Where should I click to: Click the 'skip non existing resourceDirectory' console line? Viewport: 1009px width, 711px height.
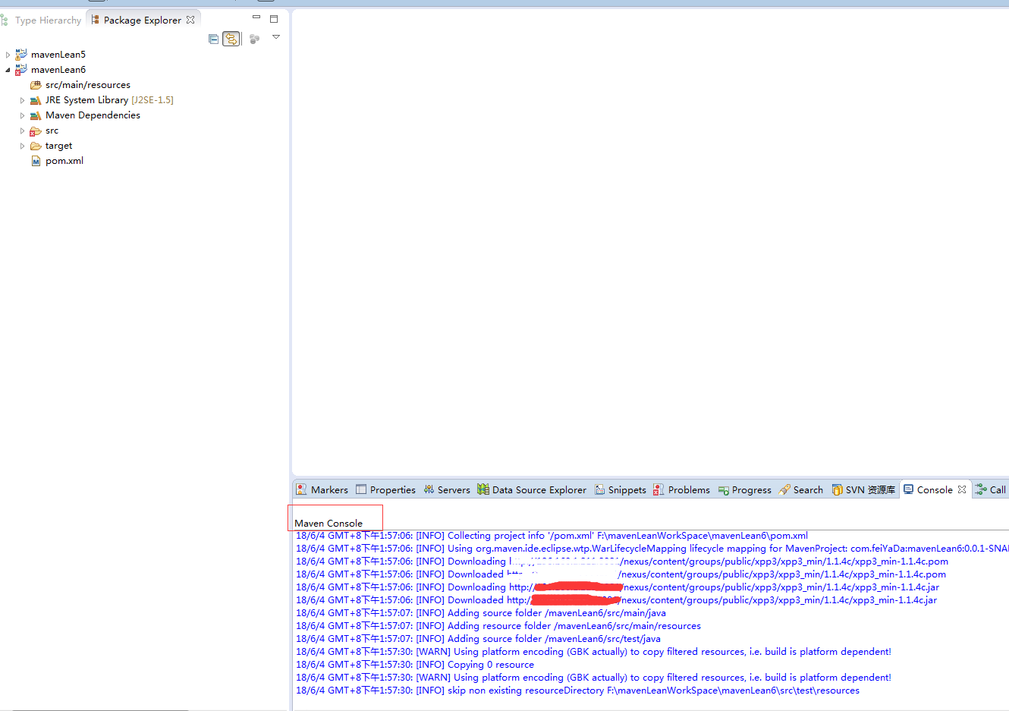tap(577, 691)
